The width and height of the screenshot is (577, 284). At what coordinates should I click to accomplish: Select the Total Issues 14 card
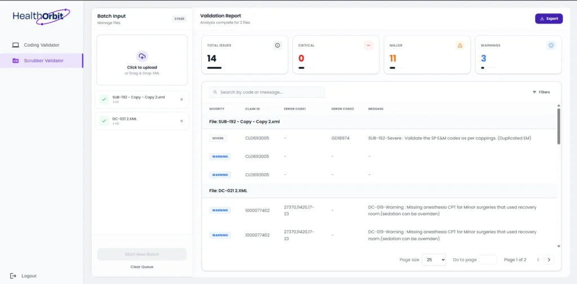coord(245,55)
